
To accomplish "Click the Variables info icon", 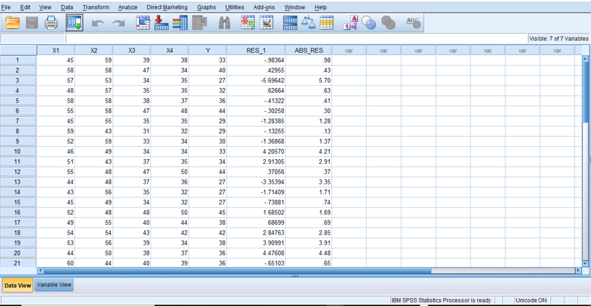I will (180, 23).
